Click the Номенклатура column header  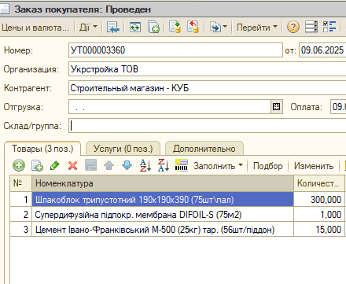pyautogui.click(x=163, y=183)
